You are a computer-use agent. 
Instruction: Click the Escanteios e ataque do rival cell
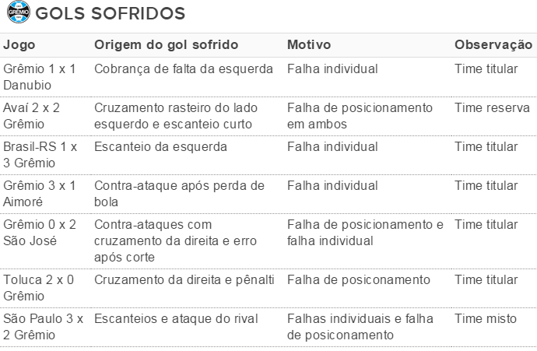coord(176,319)
